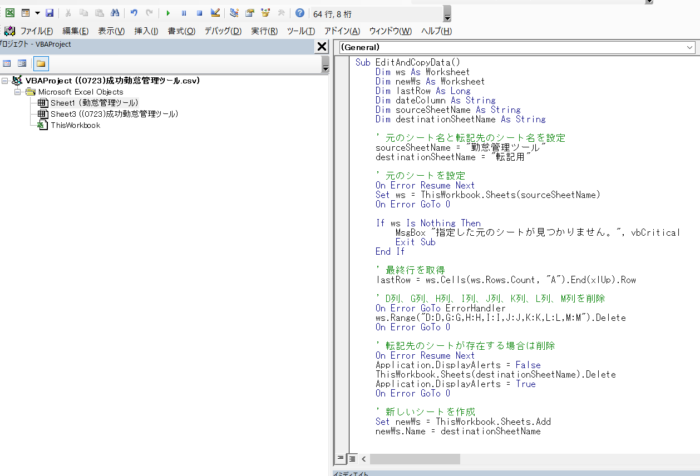Click the ws.Range(...).Delete code line
This screenshot has width=700, height=476.
(501, 318)
